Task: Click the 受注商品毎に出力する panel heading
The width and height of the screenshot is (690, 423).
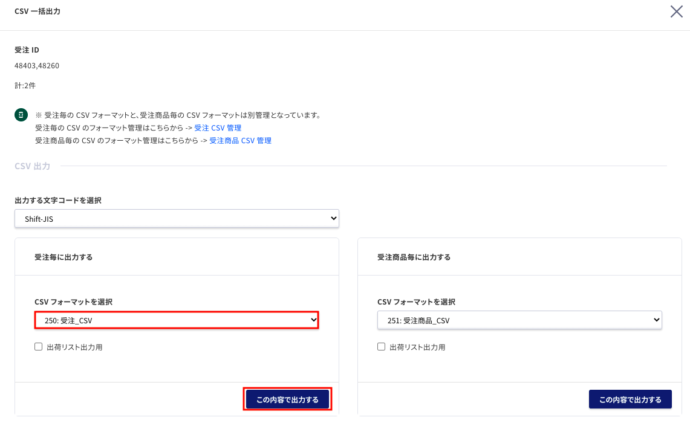Action: pos(414,257)
